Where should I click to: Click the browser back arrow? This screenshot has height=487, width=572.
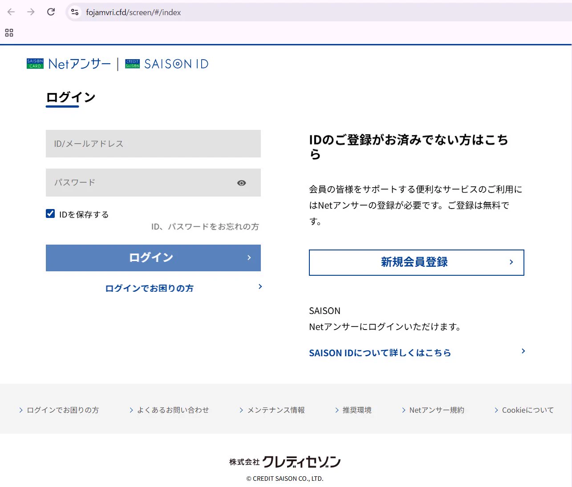(x=11, y=12)
